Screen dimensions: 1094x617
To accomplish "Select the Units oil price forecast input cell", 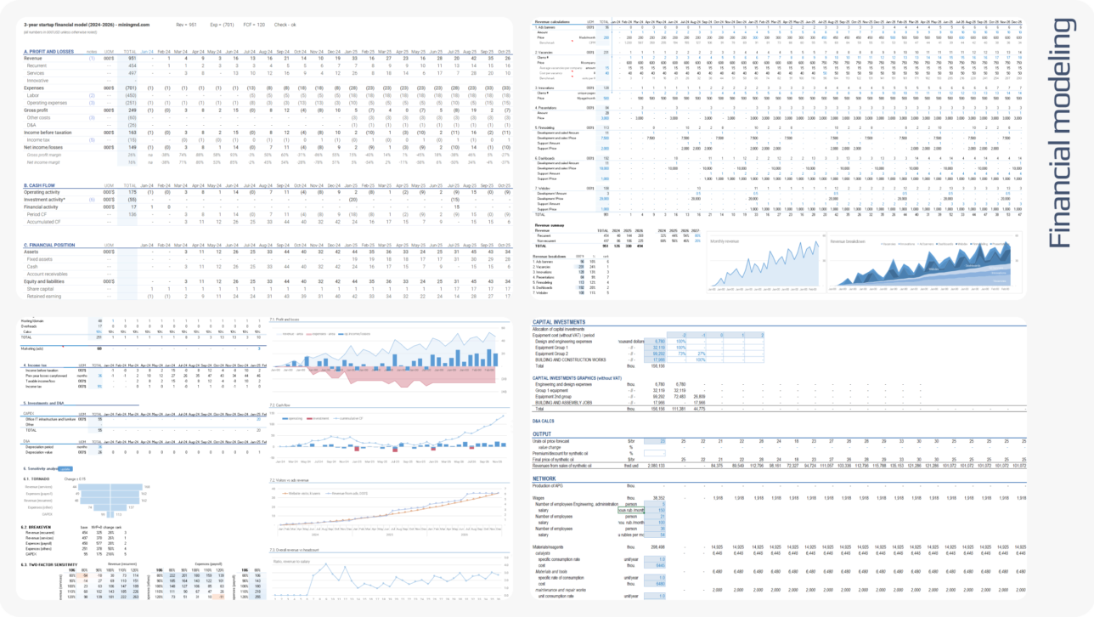I will [x=656, y=441].
